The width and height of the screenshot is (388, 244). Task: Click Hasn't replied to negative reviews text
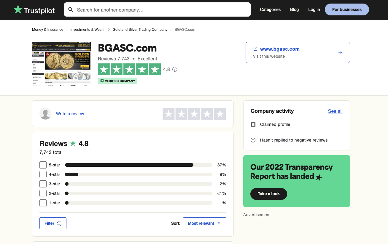coord(294,140)
